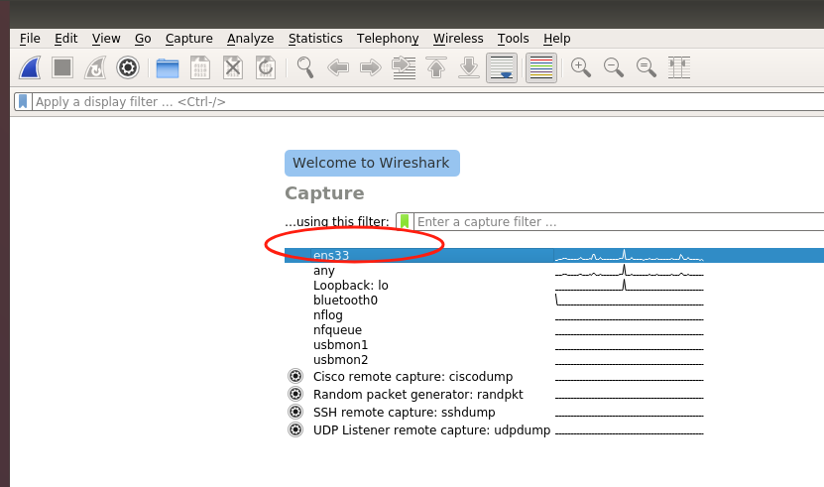Stop capturing packets square icon
This screenshot has width=824, height=487.
(x=62, y=67)
